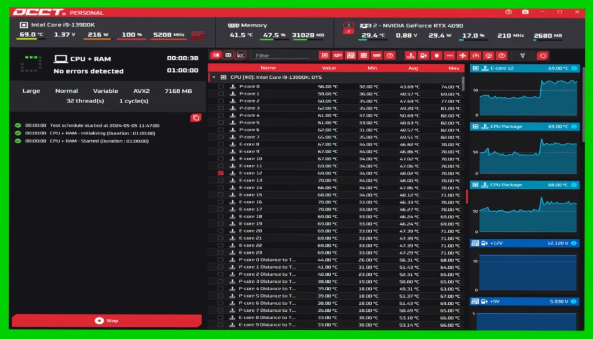Click the E-core 9 Distance to T... row

click(x=336, y=325)
